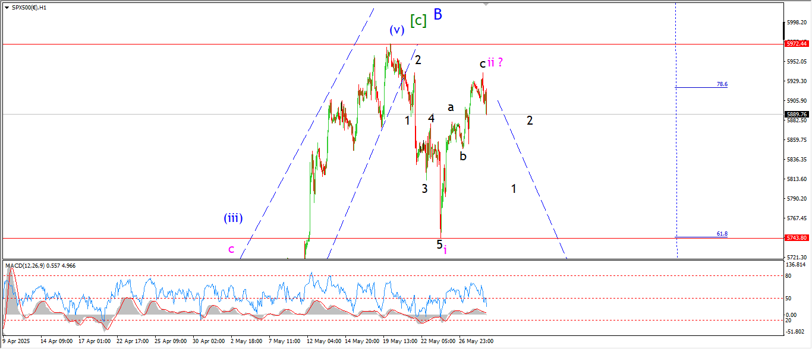Click the magenta 'c' label at bottom left
Image resolution: width=812 pixels, height=349 pixels.
point(231,249)
